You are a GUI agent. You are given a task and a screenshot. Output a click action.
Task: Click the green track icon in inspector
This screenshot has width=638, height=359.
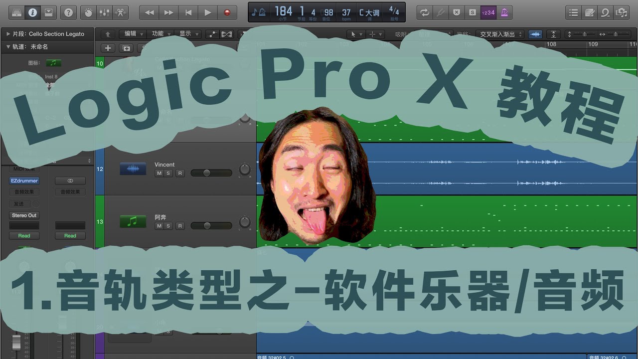click(54, 63)
